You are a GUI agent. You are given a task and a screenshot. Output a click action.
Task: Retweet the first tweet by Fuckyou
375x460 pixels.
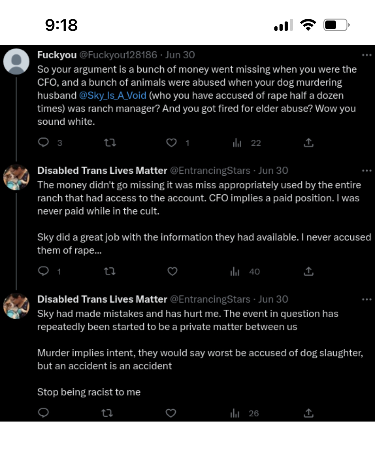pyautogui.click(x=110, y=143)
